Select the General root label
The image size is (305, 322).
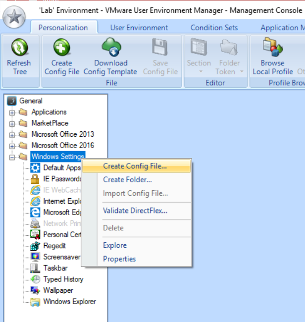tap(31, 101)
